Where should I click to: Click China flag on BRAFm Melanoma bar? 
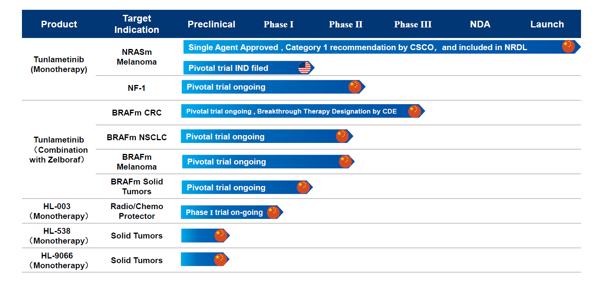coord(345,161)
